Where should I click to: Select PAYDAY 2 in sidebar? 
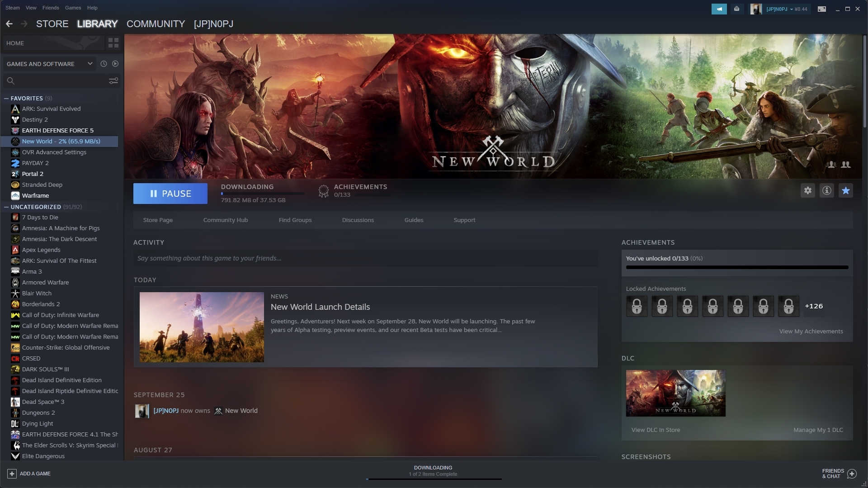coord(35,163)
